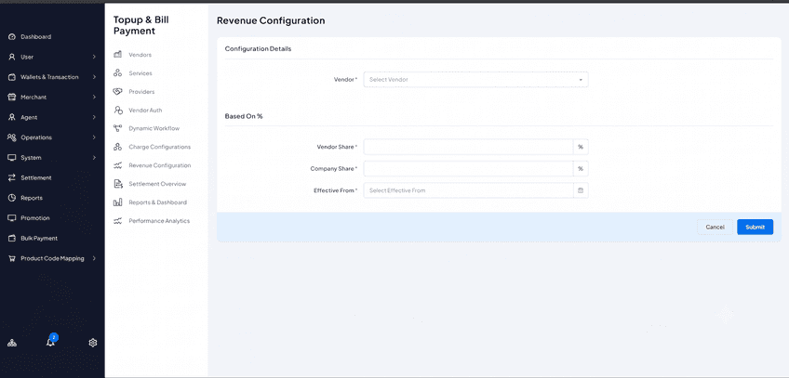Open the Reports & Dashboard link

pyautogui.click(x=157, y=202)
